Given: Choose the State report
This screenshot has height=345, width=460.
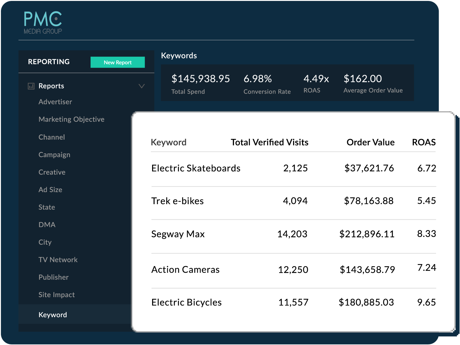Looking at the screenshot, I should pos(47,207).
